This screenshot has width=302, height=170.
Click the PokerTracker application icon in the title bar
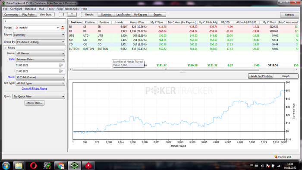click(3, 3)
